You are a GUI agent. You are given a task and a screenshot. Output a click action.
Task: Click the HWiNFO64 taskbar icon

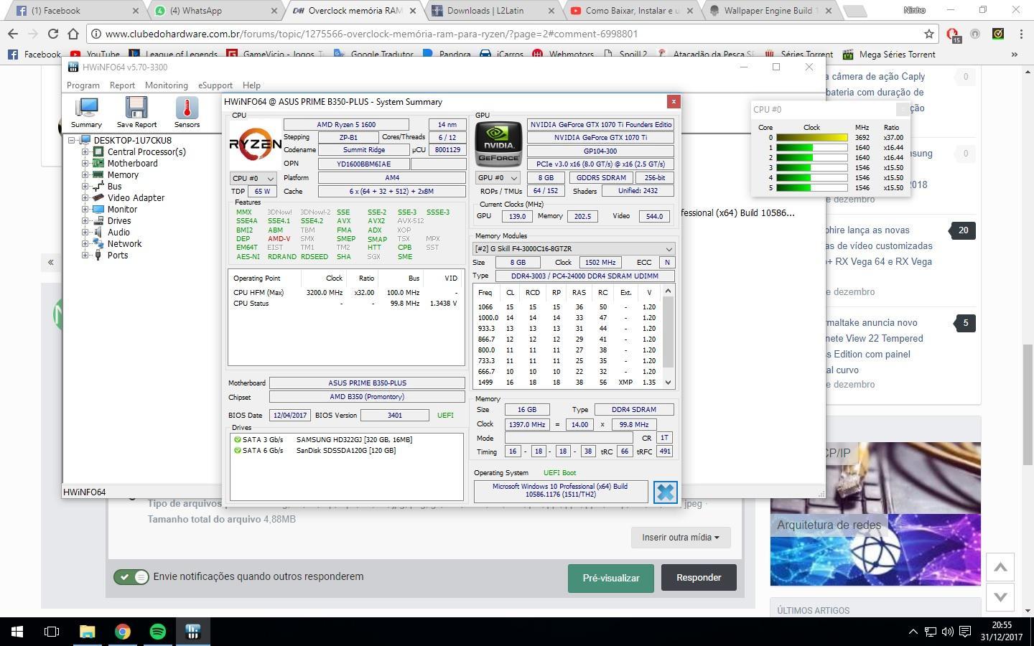pos(192,632)
